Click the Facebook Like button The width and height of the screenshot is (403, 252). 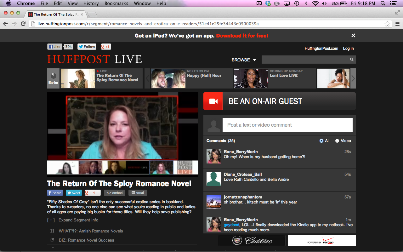click(x=55, y=47)
